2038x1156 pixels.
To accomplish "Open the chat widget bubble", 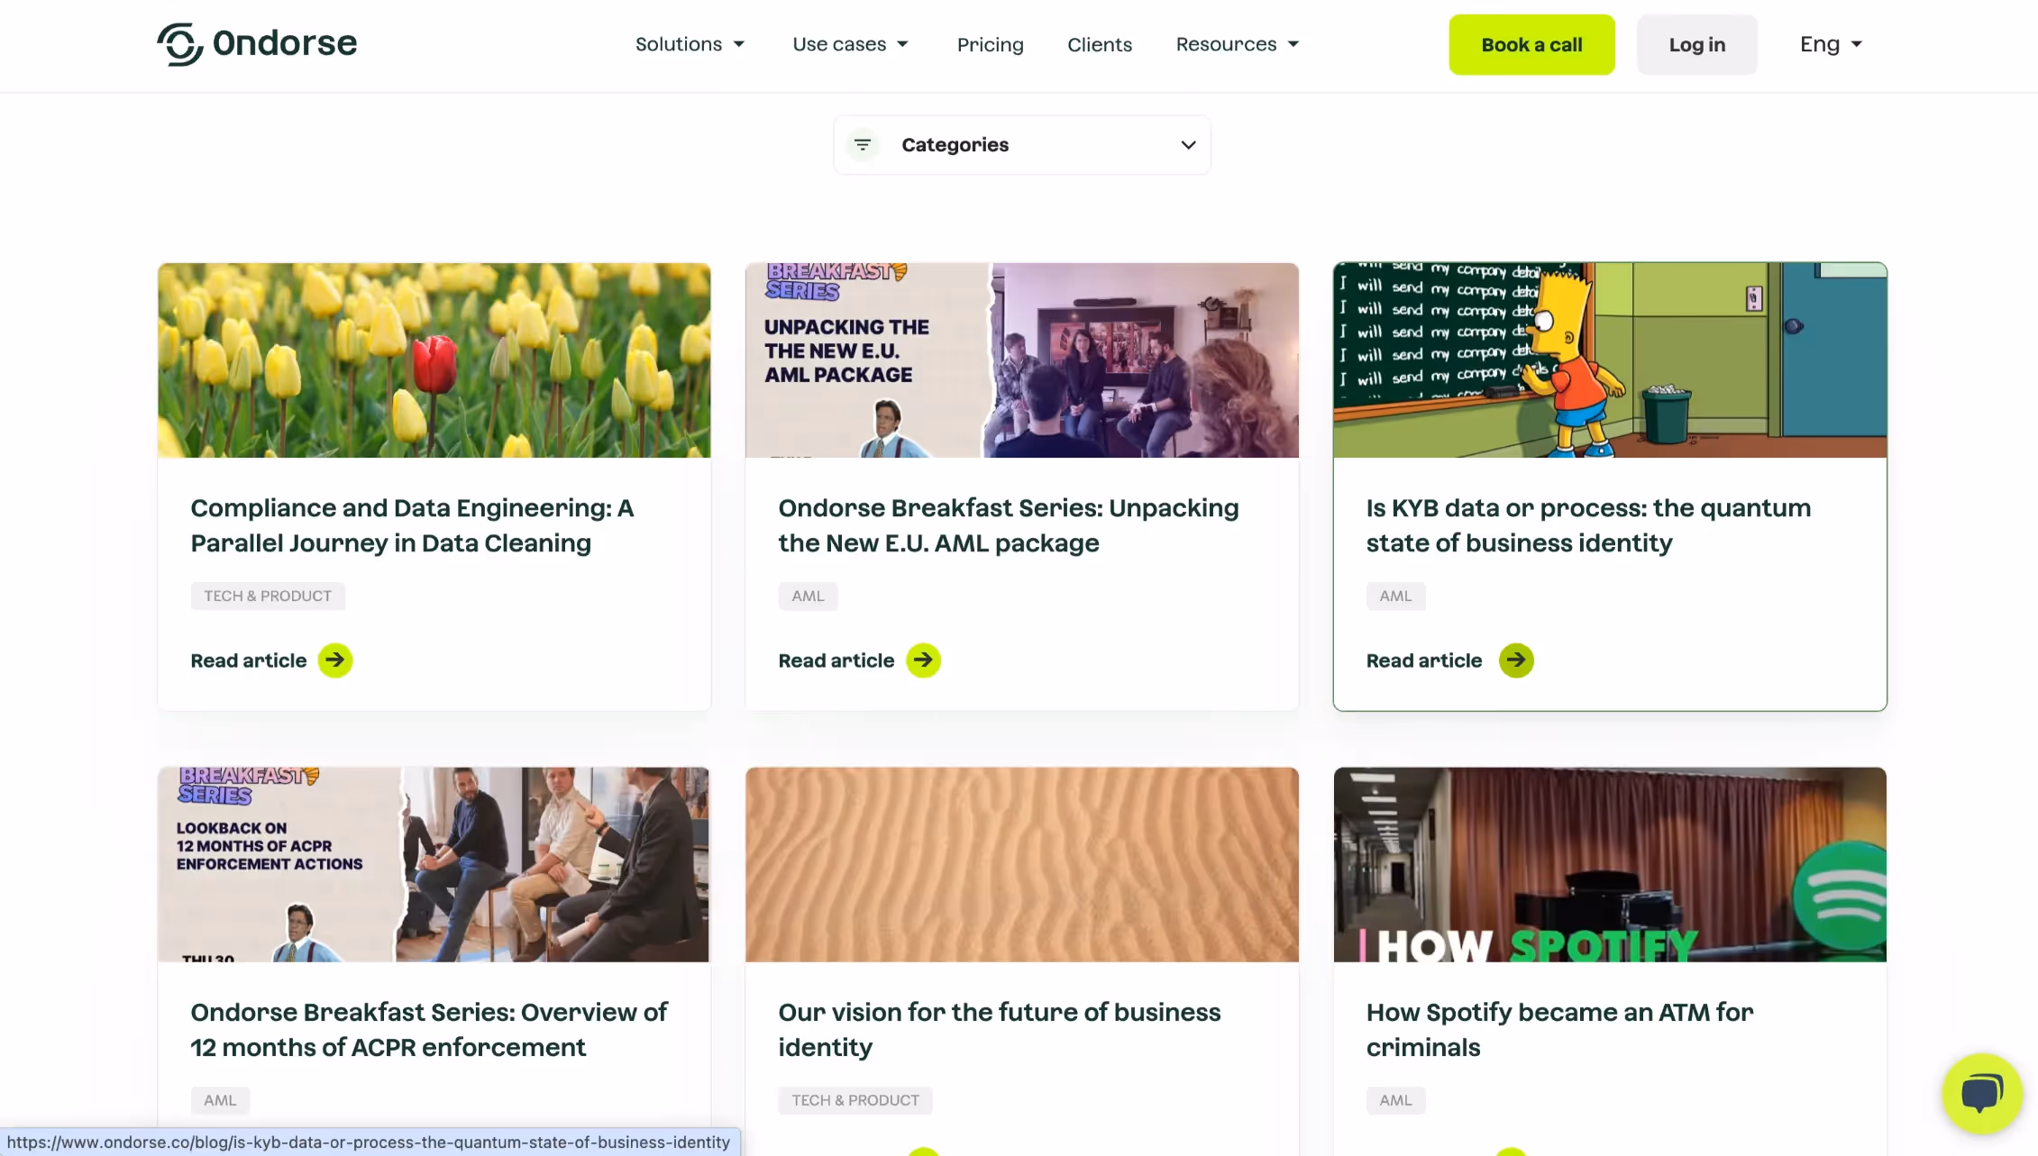I will coord(1981,1093).
